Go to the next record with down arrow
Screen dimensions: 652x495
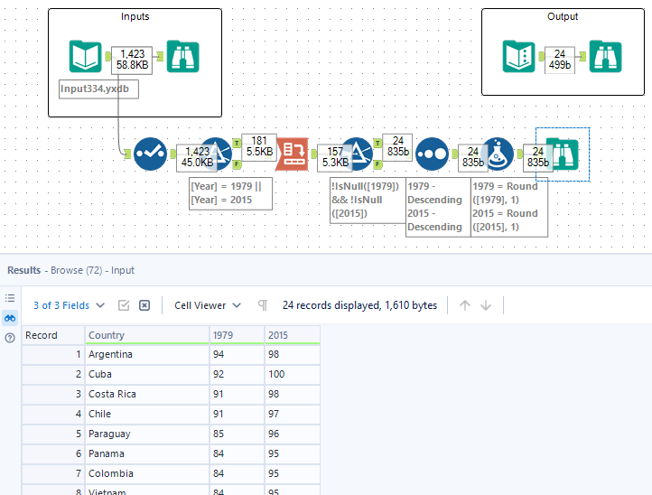point(486,305)
